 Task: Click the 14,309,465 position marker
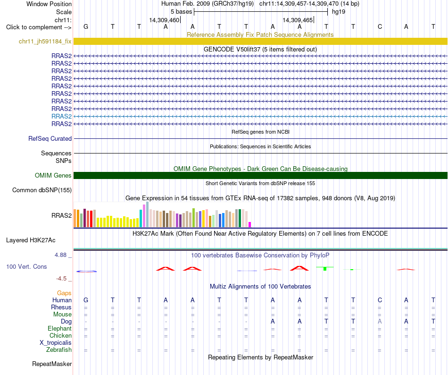[x=298, y=20]
